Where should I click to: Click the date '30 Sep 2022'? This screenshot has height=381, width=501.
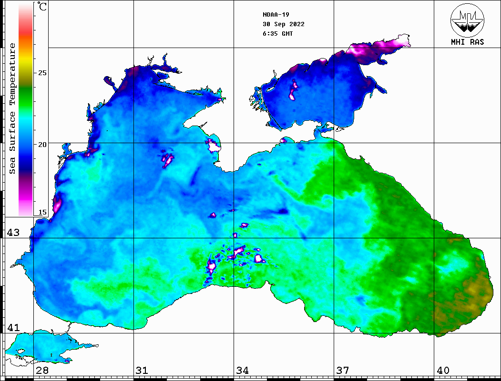284,24
